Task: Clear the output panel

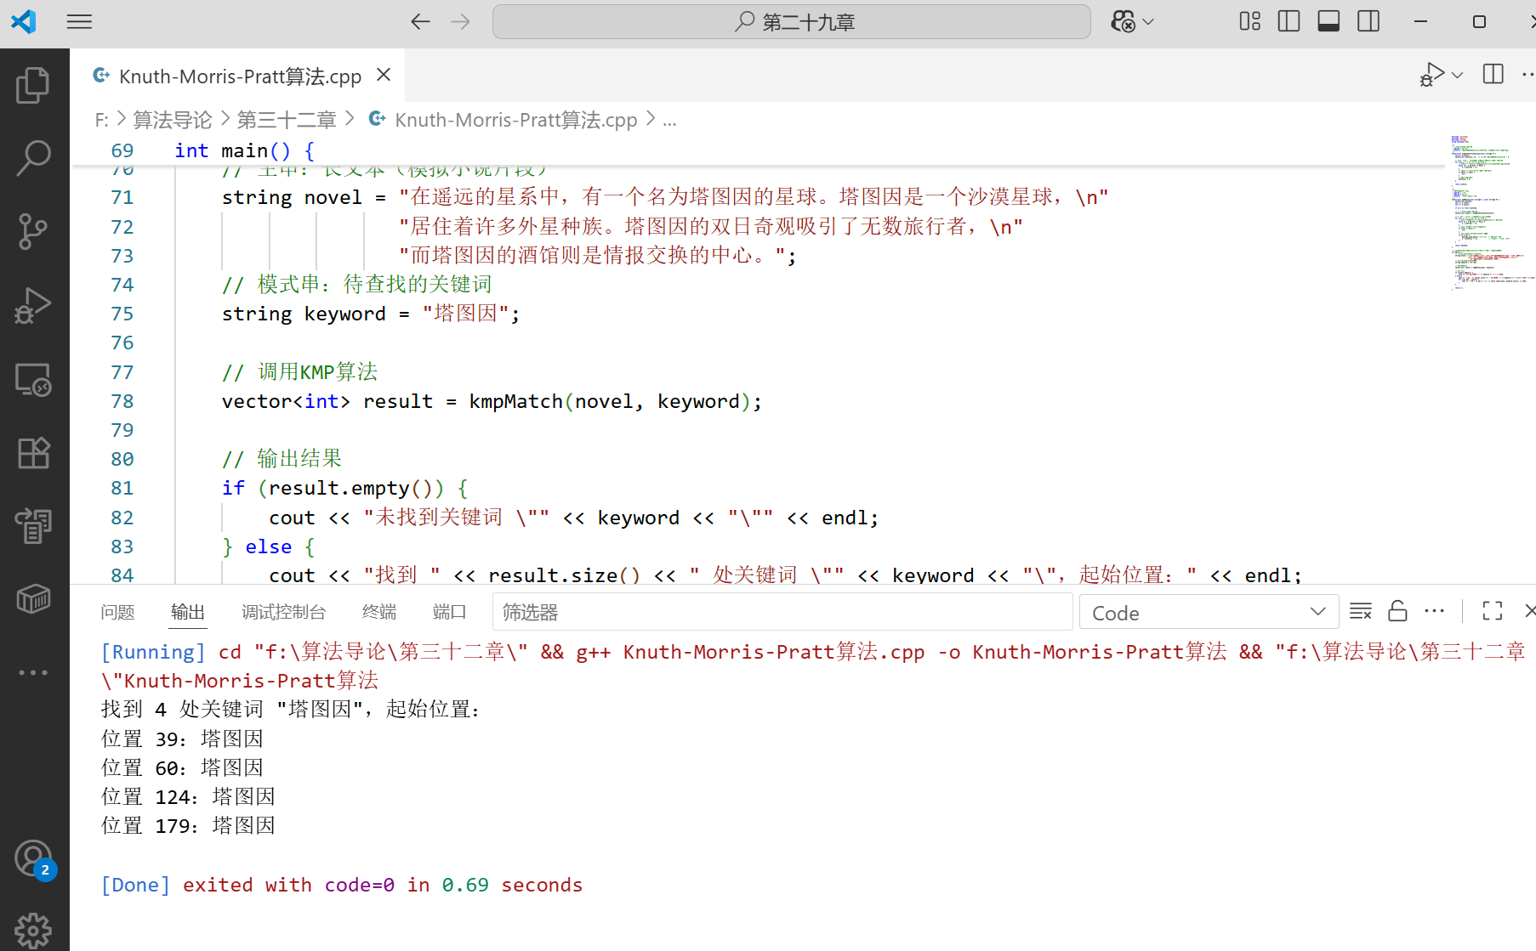Action: (x=1361, y=611)
